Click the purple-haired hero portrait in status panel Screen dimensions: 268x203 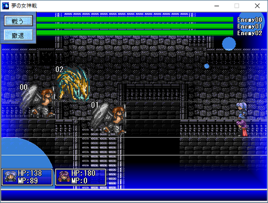64,177
